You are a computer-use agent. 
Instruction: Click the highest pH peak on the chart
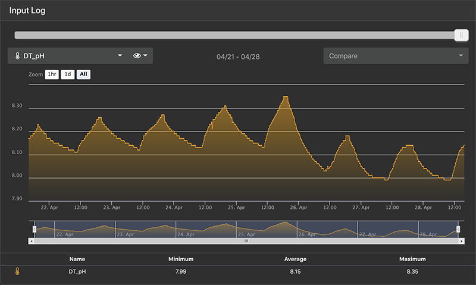pos(286,96)
